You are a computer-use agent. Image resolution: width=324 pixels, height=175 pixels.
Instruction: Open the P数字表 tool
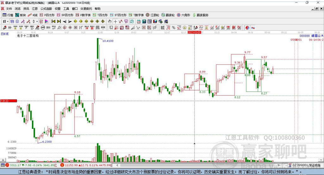pyautogui.click(x=83, y=15)
